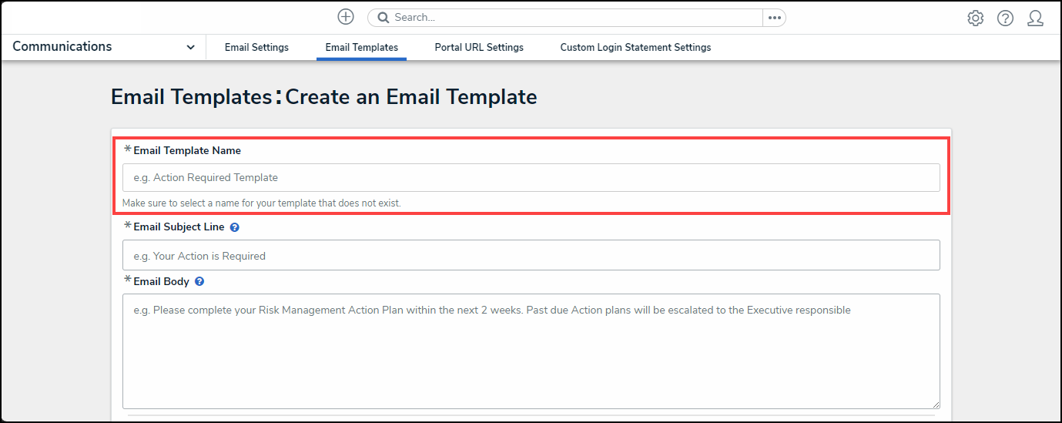1062x423 pixels.
Task: Click the plus icon to create new
Action: point(346,17)
